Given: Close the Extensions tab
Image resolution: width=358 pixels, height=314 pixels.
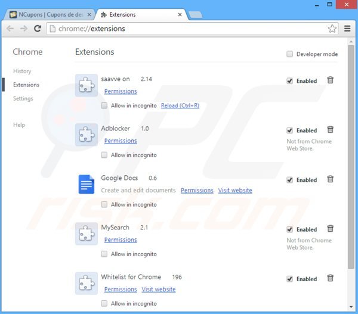Looking at the screenshot, I should (180, 14).
